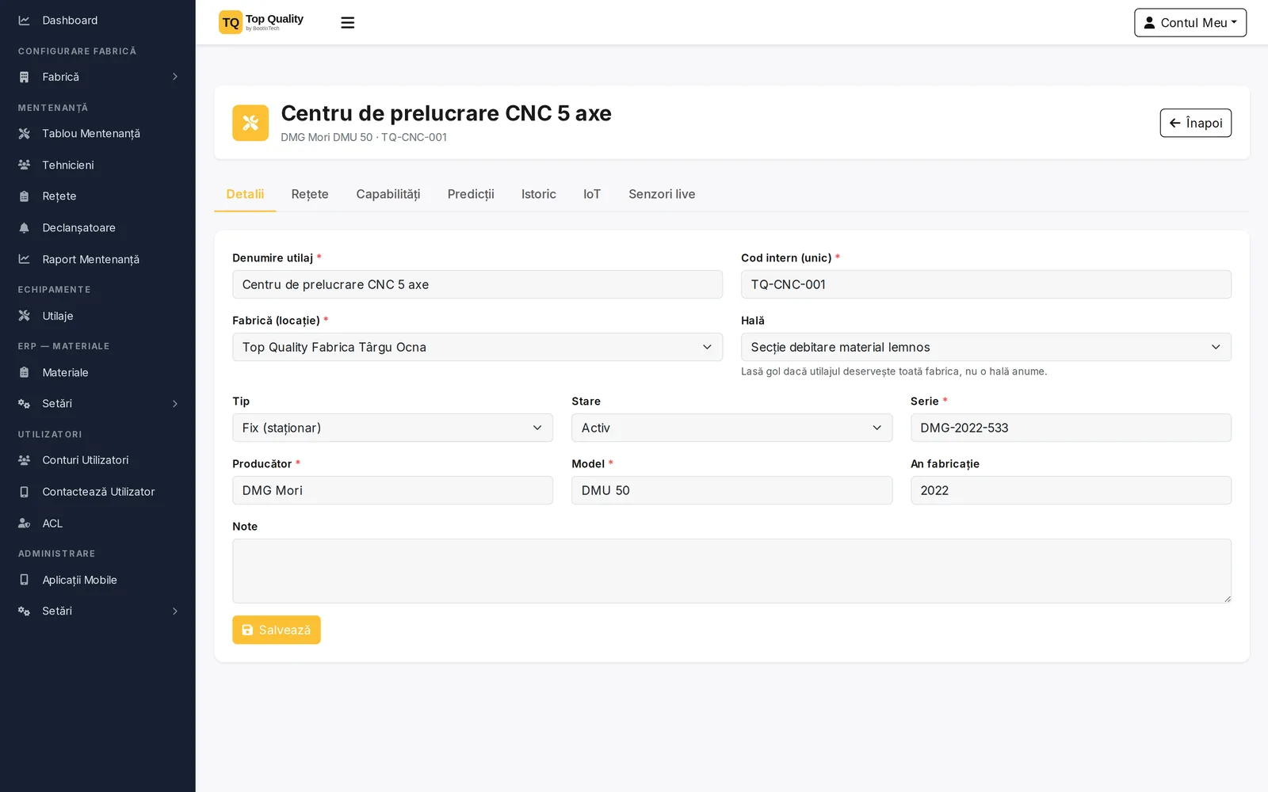
Task: Click the Cod intern (unic) input field
Action: 986,284
